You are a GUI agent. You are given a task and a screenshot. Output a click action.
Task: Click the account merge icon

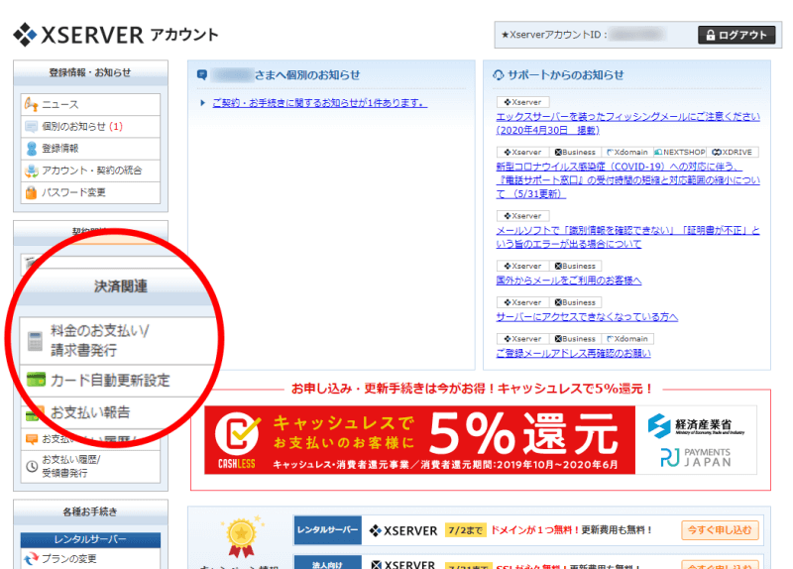click(x=32, y=171)
